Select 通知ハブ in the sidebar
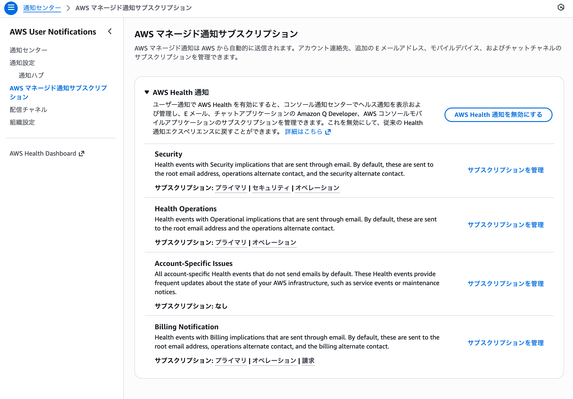This screenshot has height=399, width=573. (x=31, y=75)
